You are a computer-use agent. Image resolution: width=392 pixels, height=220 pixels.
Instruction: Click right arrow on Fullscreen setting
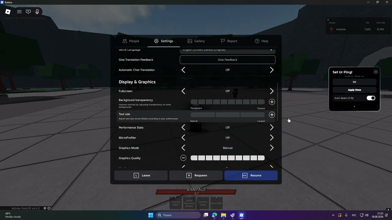272,91
